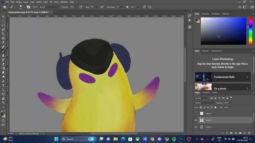The image size is (255, 143).
Task: Toggle lock all for the layer
Action: (215, 107)
